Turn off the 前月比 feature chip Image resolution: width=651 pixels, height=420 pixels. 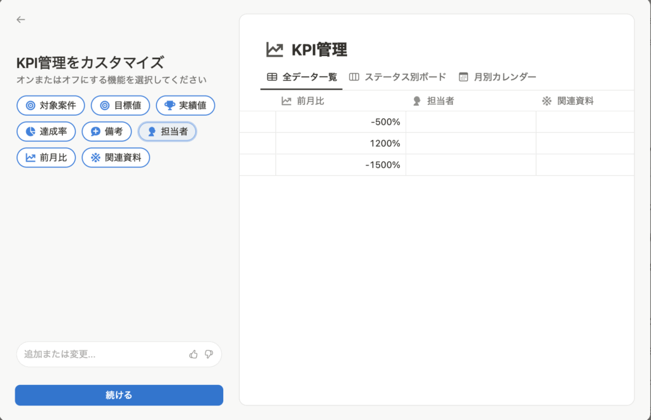coord(46,158)
